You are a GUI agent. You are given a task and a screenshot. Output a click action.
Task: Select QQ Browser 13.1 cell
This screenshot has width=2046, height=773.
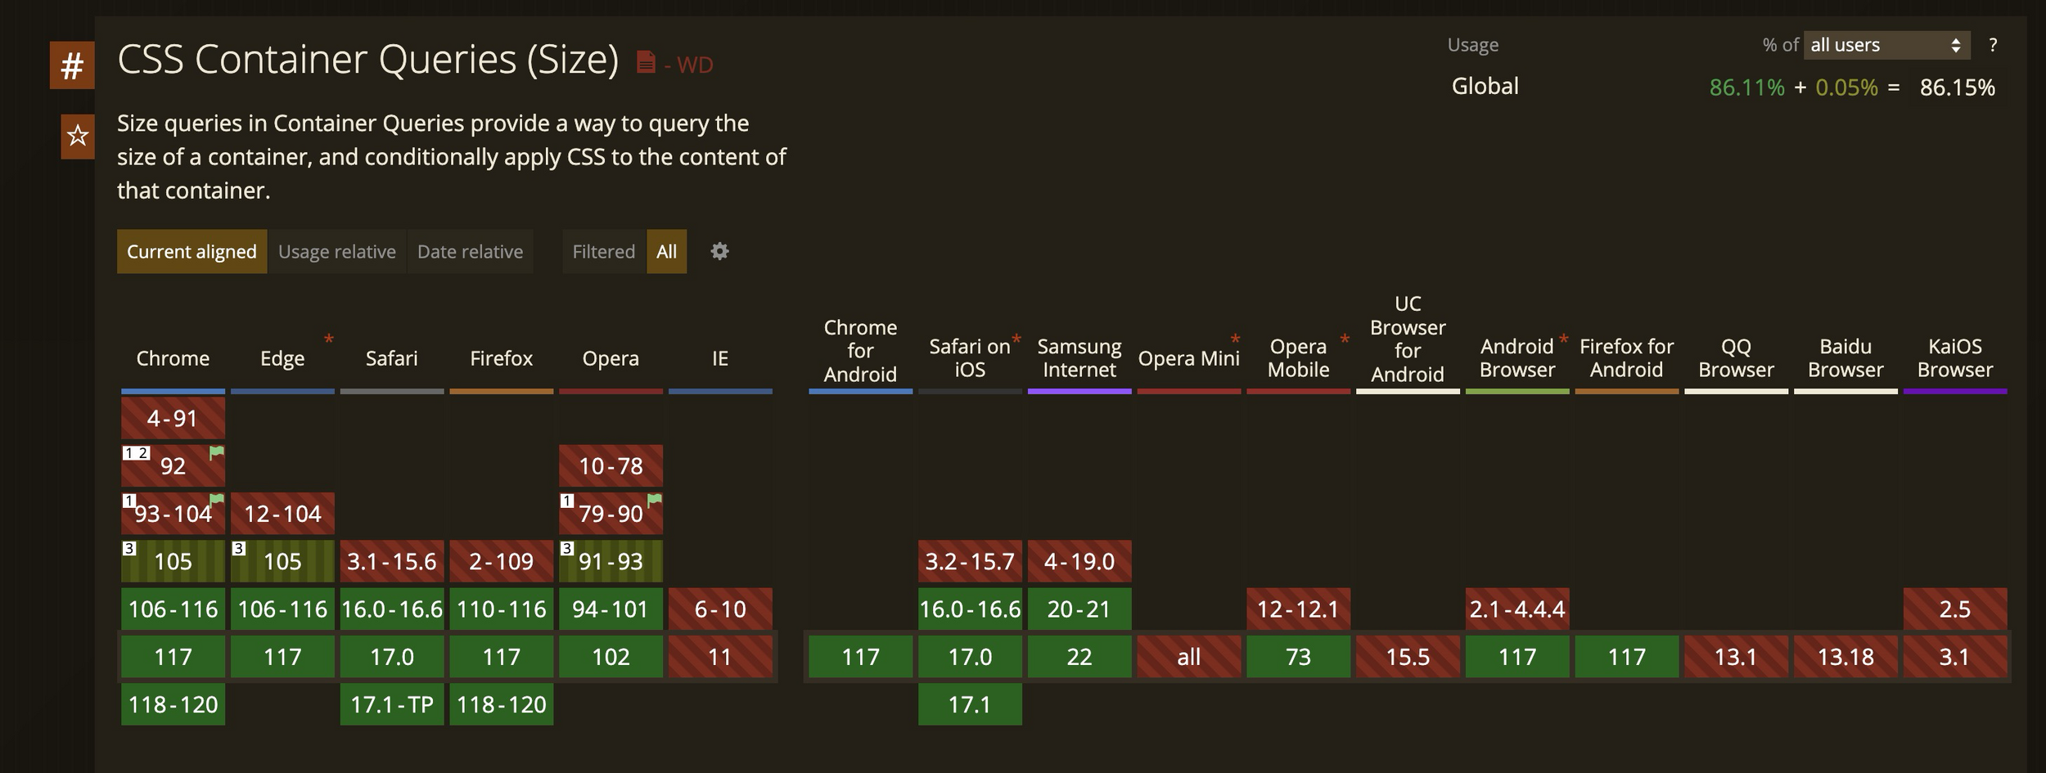(x=1736, y=657)
